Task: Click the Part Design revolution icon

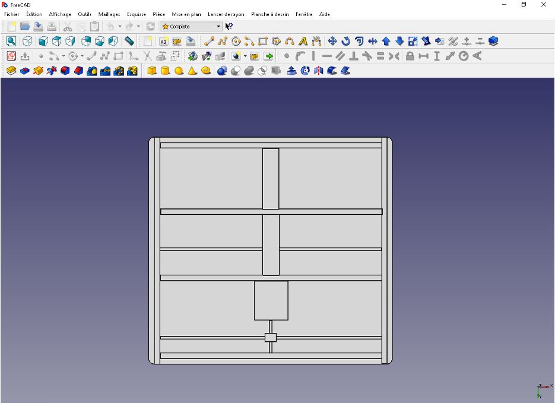Action: tap(38, 71)
